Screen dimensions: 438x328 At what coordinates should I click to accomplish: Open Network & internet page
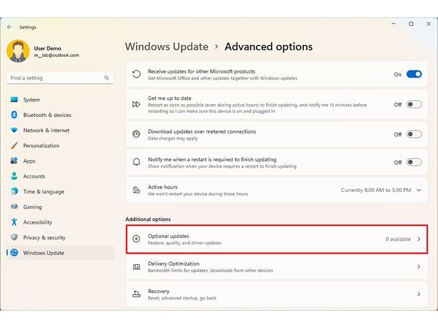click(x=60, y=130)
